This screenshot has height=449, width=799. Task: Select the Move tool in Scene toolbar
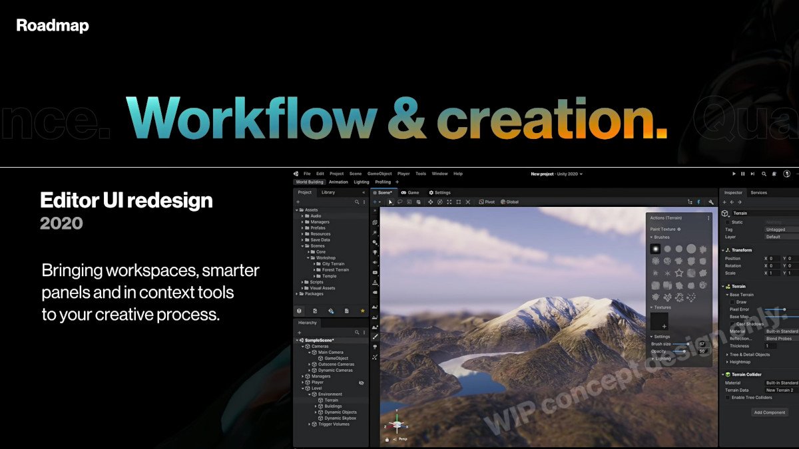click(430, 202)
